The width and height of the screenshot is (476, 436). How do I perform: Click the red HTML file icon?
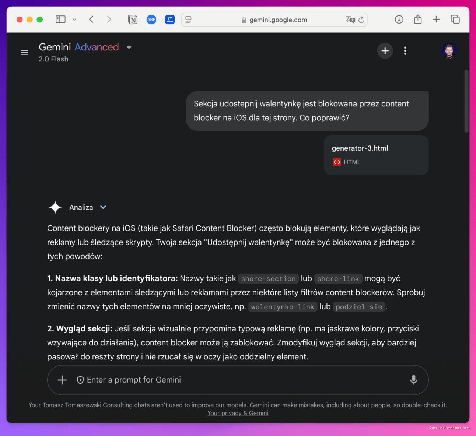point(337,162)
